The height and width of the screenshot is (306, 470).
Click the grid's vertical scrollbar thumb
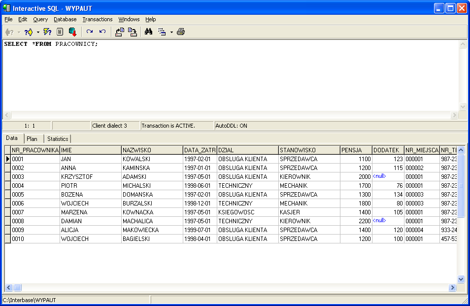pos(461,186)
